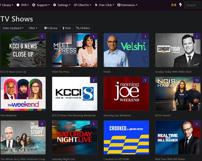Click the Support lifebuoy icon
Screen dimensions: 202x161
(x=34, y=5)
